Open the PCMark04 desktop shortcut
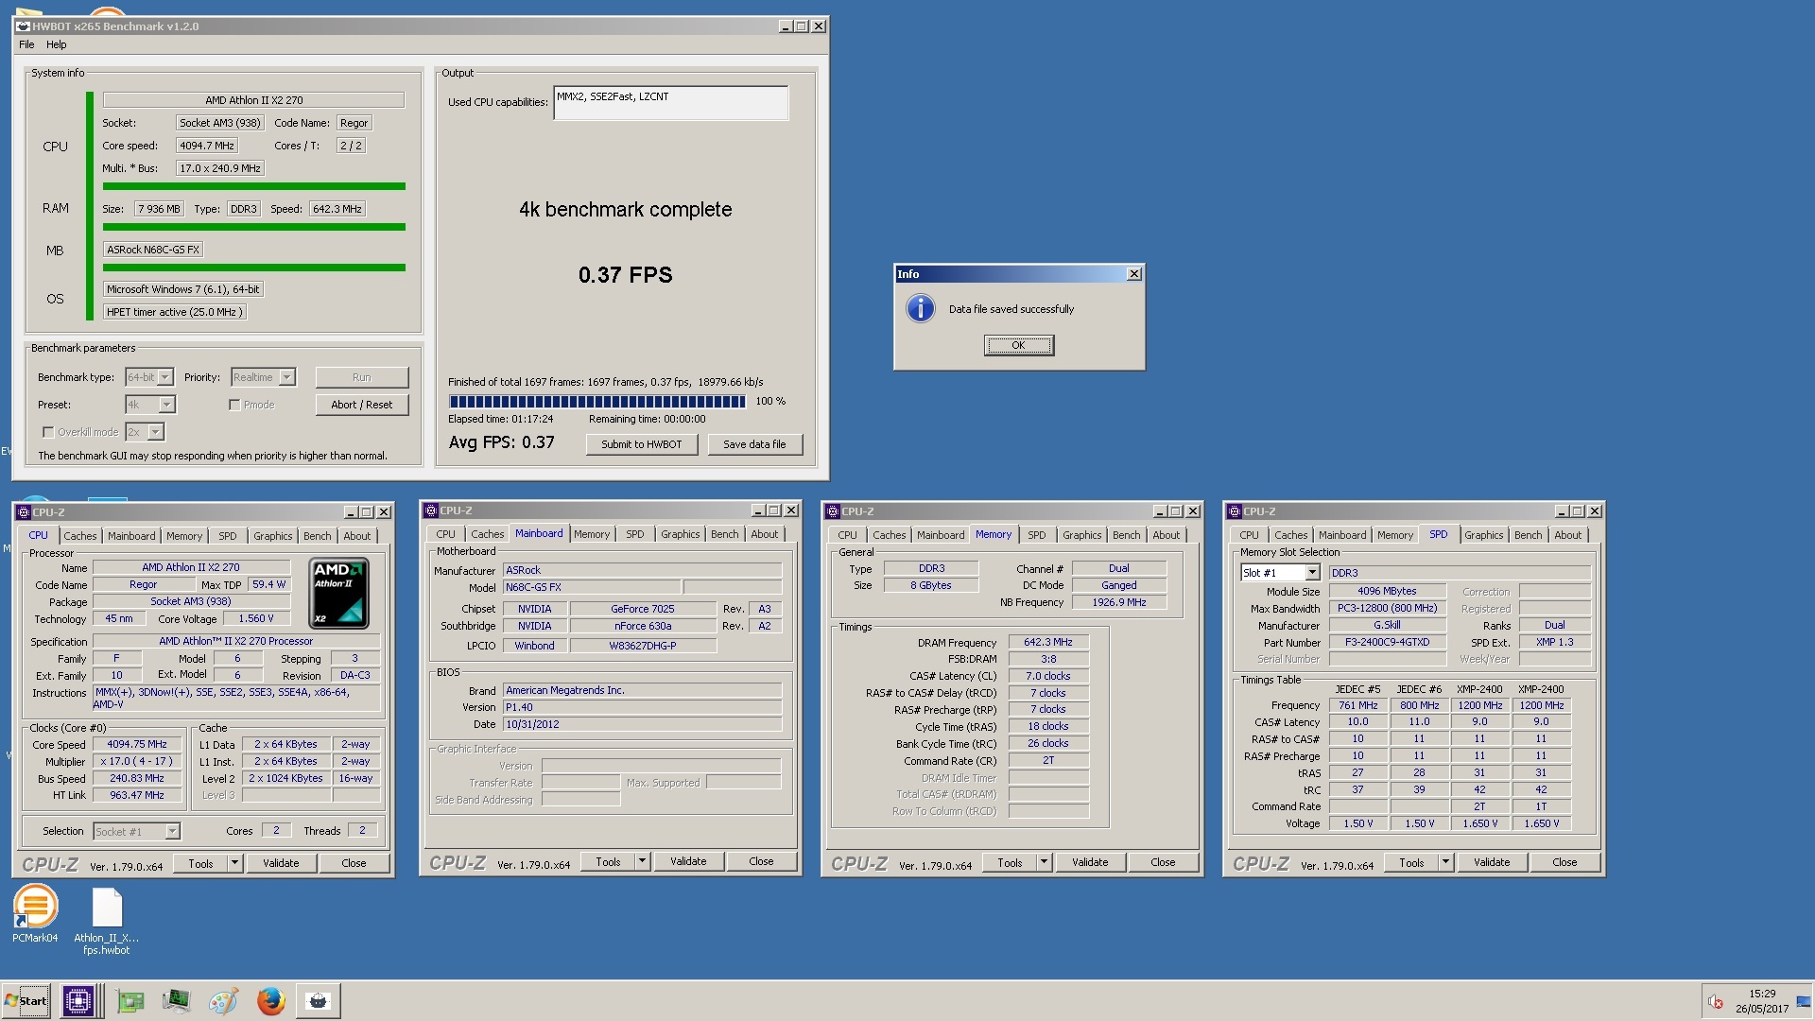 pyautogui.click(x=35, y=913)
